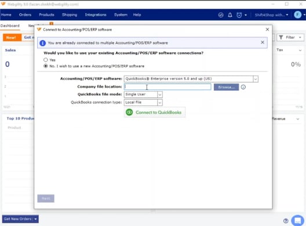The width and height of the screenshot is (306, 226).
Task: Click the Browse button
Action: (226, 87)
